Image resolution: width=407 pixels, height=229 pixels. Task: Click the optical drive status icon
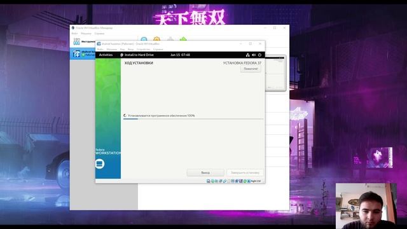(x=212, y=181)
